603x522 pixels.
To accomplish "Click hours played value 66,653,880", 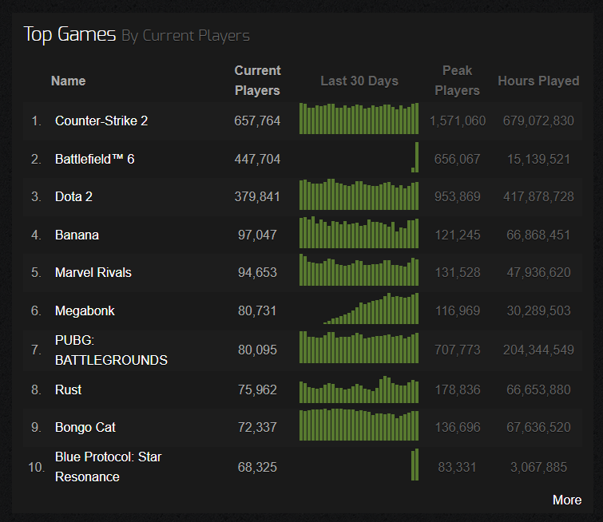I will [x=538, y=390].
